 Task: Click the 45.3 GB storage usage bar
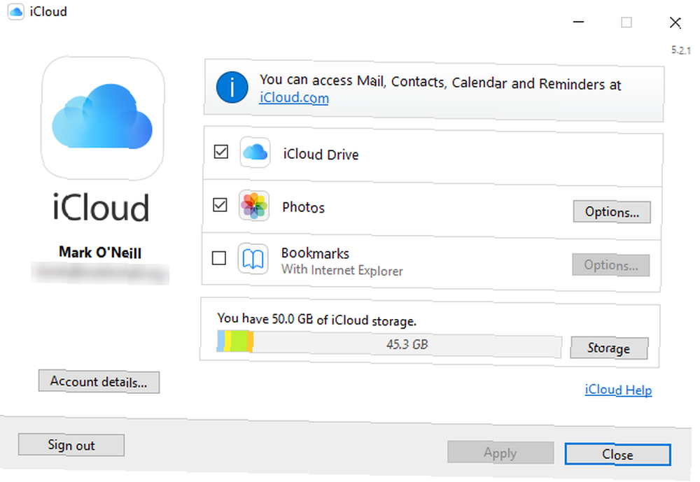(388, 343)
